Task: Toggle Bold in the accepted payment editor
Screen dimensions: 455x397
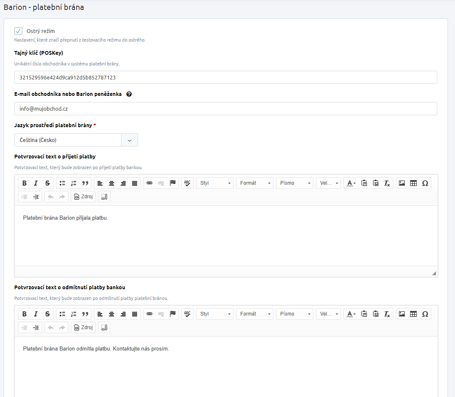Action: coord(24,183)
